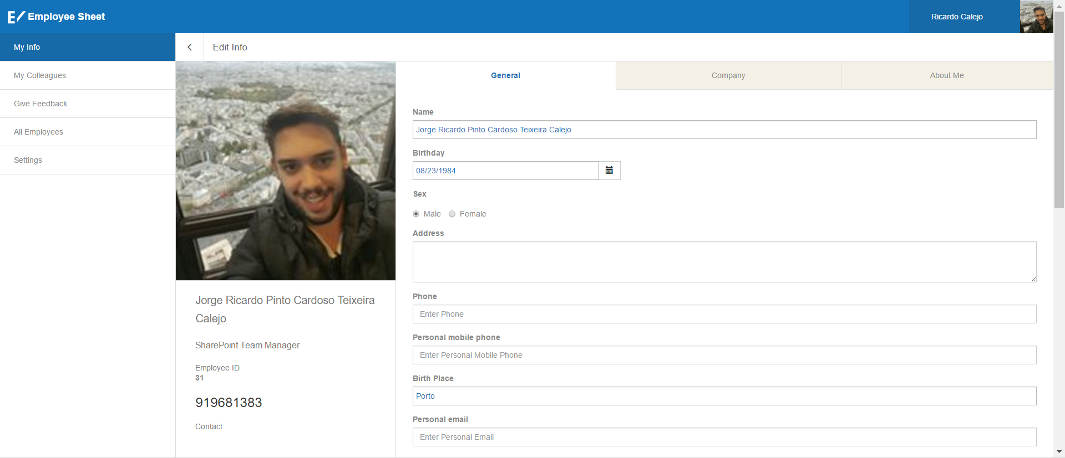Viewport: 1065px width, 458px height.
Task: Open the Birthday calendar picker
Action: [x=609, y=171]
